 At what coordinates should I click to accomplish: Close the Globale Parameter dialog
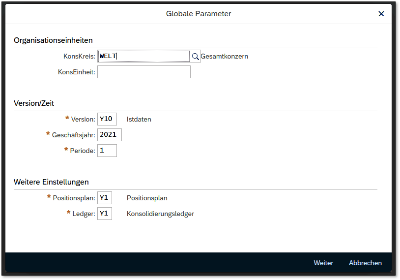(x=381, y=14)
